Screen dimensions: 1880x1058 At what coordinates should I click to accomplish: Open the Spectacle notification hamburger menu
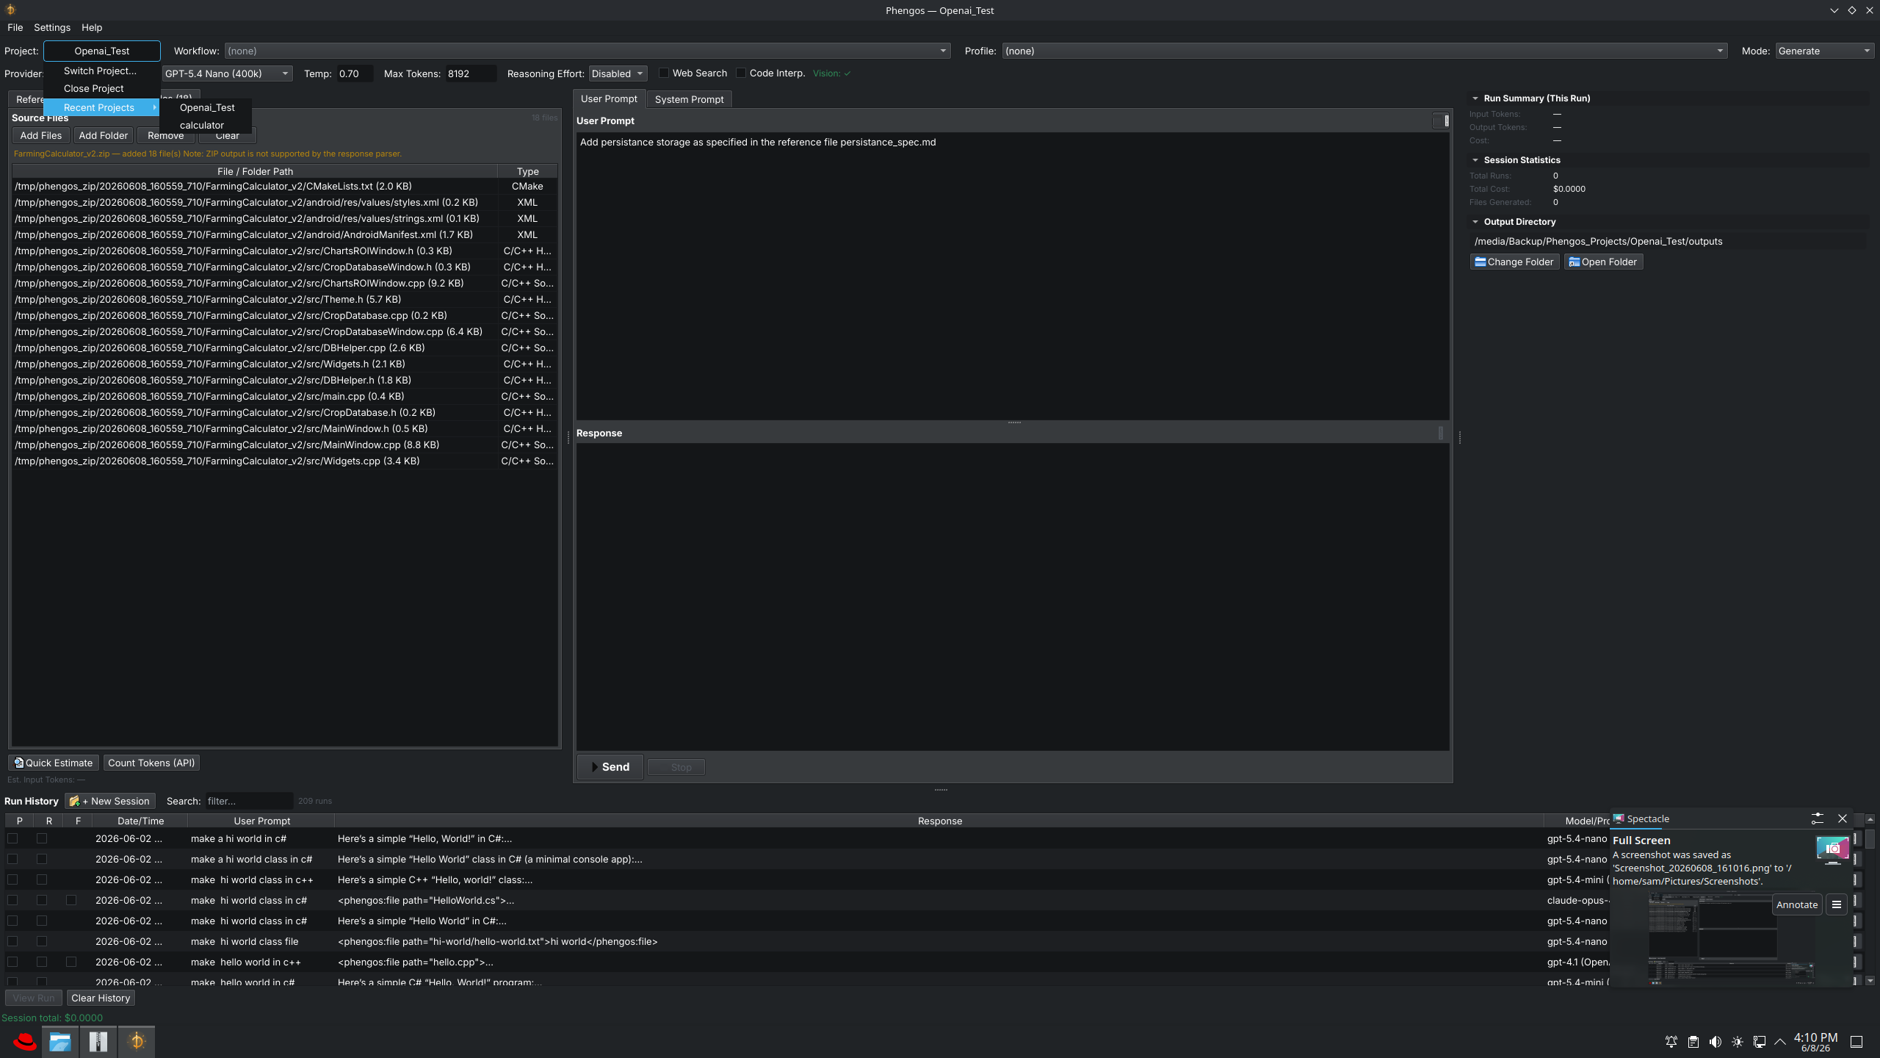(x=1837, y=905)
